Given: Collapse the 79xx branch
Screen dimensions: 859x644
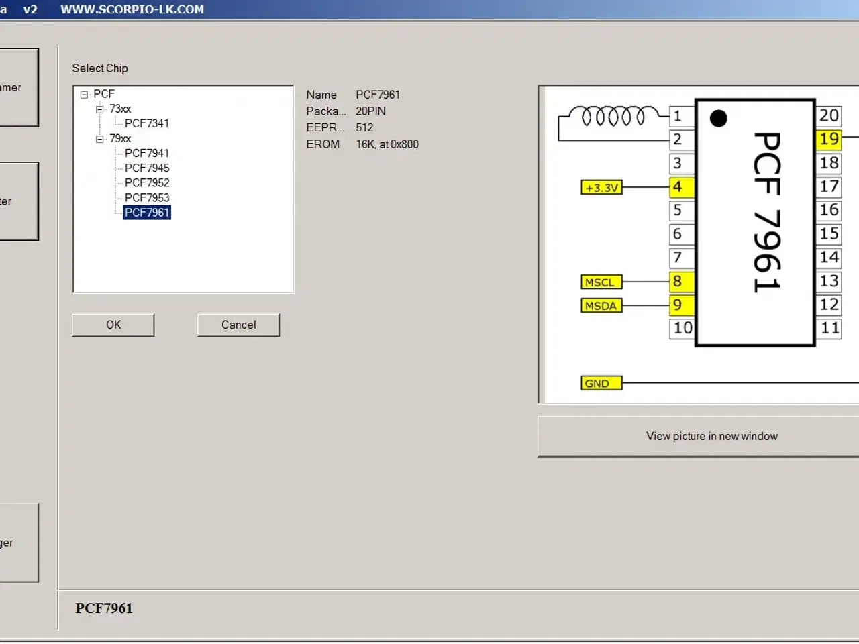Looking at the screenshot, I should tap(99, 138).
